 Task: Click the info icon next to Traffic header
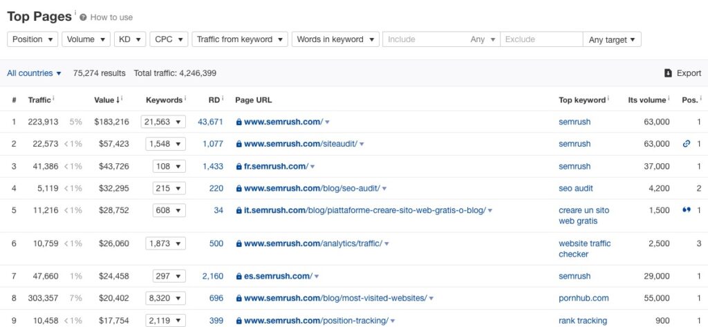click(x=53, y=98)
